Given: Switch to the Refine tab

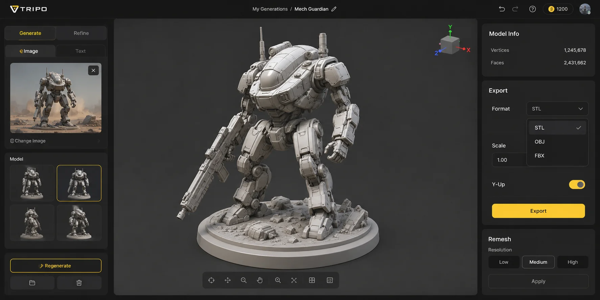Looking at the screenshot, I should [x=81, y=33].
